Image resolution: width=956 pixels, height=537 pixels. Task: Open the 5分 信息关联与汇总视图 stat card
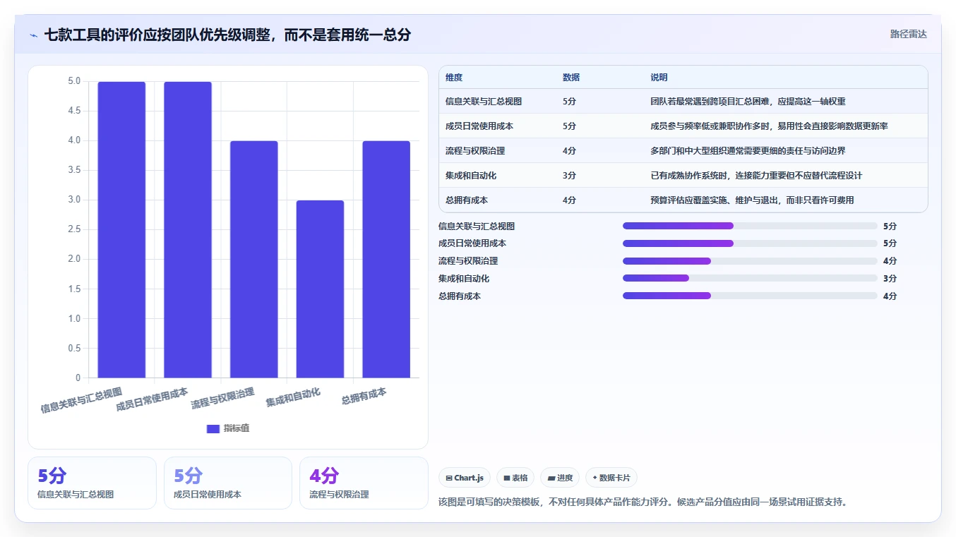pyautogui.click(x=92, y=483)
